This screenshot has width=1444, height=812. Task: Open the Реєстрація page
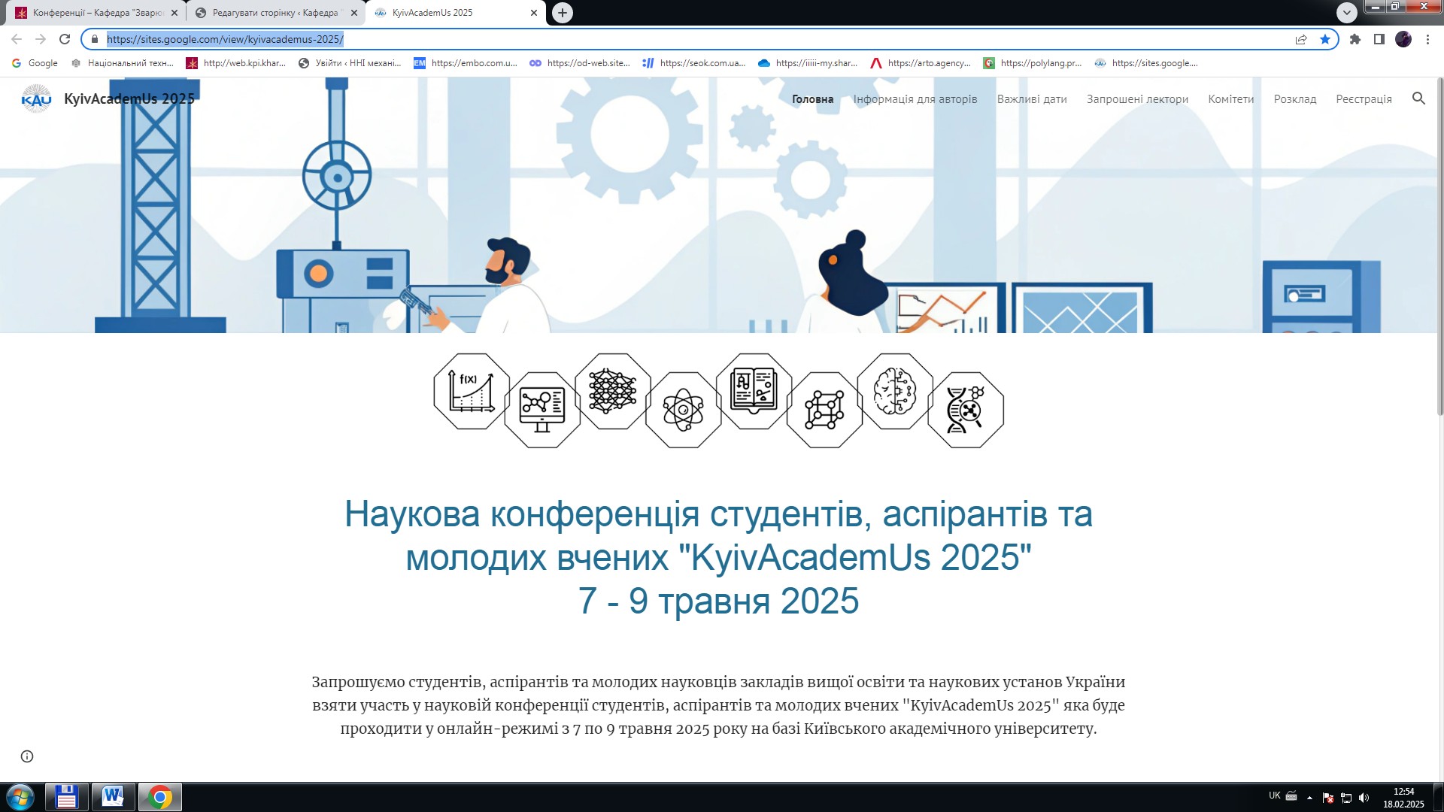[x=1364, y=99]
